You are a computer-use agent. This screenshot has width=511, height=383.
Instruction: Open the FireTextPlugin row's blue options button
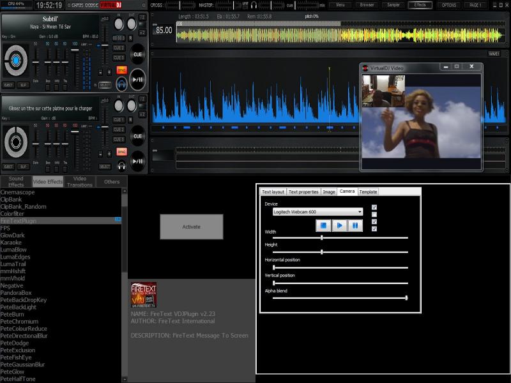pos(118,220)
